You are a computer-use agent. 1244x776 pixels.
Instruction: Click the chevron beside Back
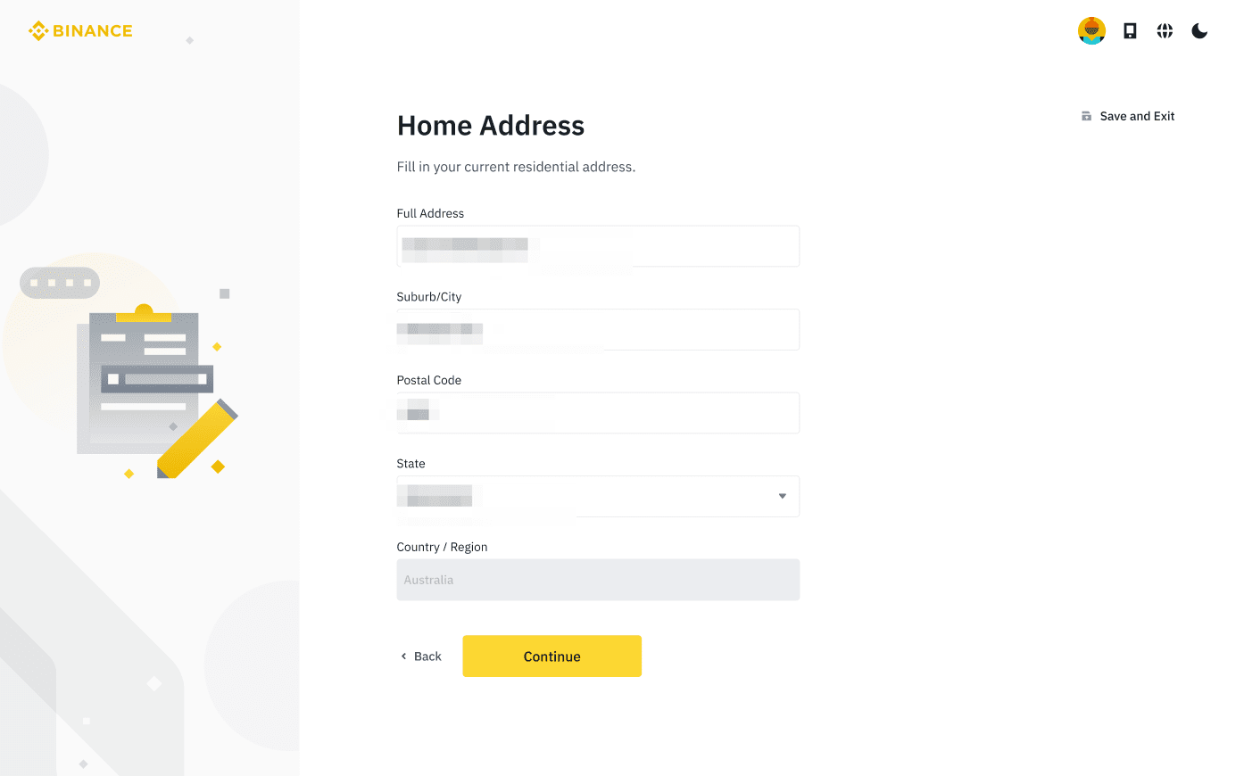click(403, 656)
